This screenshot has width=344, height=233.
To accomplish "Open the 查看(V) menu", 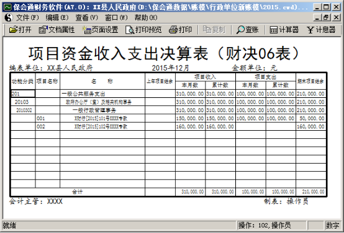I will click(x=86, y=17).
